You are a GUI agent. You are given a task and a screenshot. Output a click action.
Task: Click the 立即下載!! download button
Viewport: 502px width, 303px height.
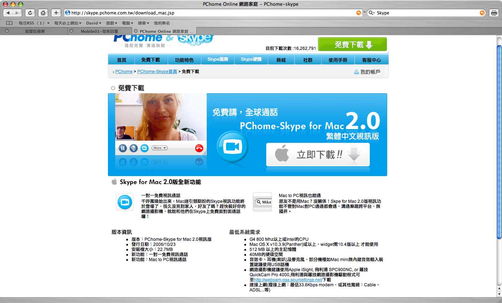pyautogui.click(x=318, y=155)
